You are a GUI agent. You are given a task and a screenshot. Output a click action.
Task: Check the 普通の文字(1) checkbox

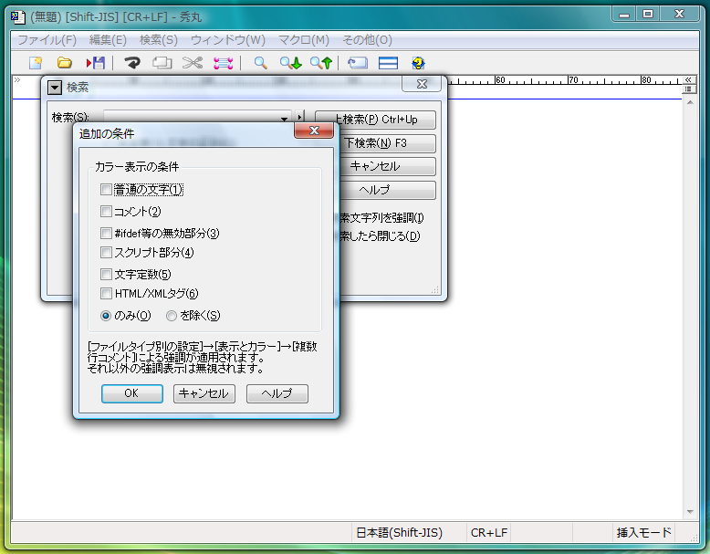[x=106, y=189]
